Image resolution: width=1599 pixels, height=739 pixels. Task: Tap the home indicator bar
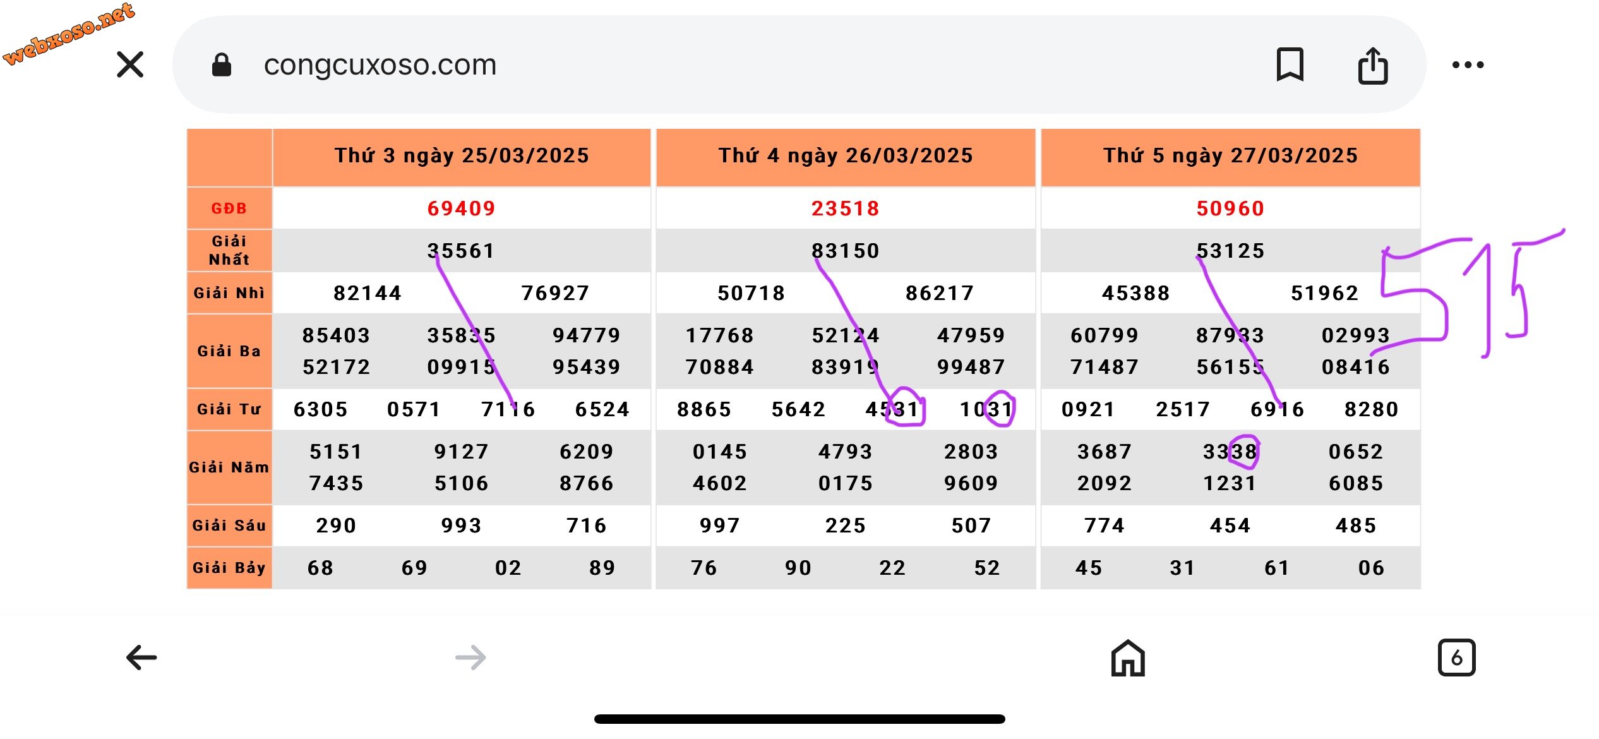(799, 719)
